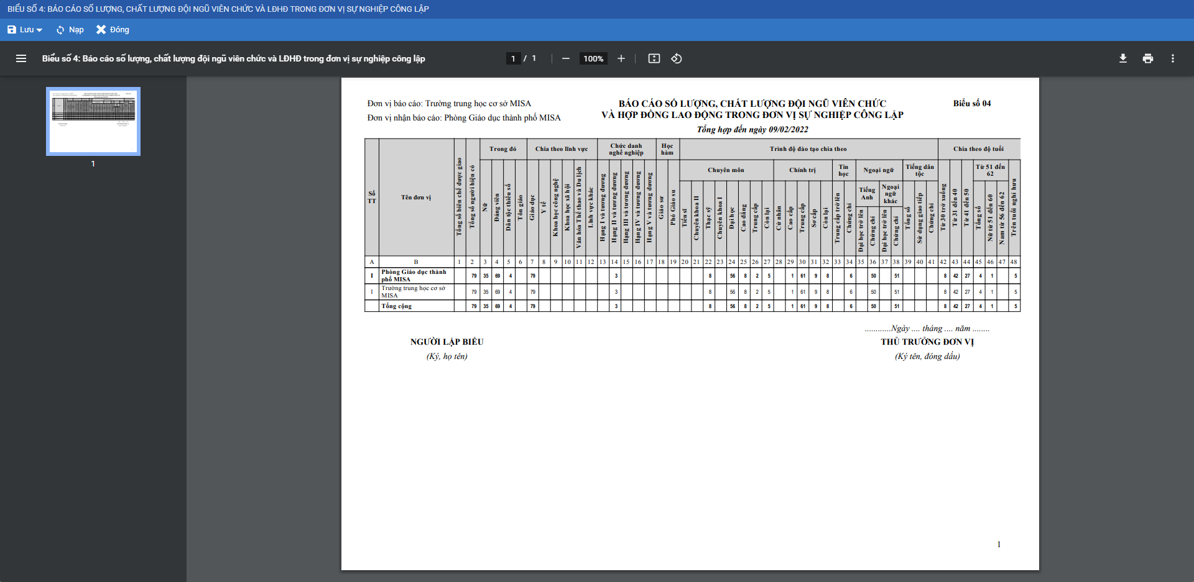Rotate the document counterclockwise
Screen dimensions: 1194x582
click(677, 58)
